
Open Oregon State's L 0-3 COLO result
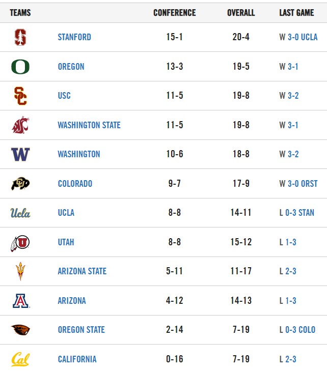(297, 330)
